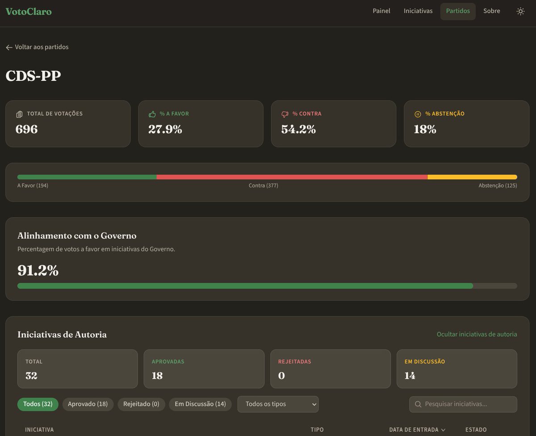
Task: Open the Iniciativas nav item
Action: (x=418, y=11)
